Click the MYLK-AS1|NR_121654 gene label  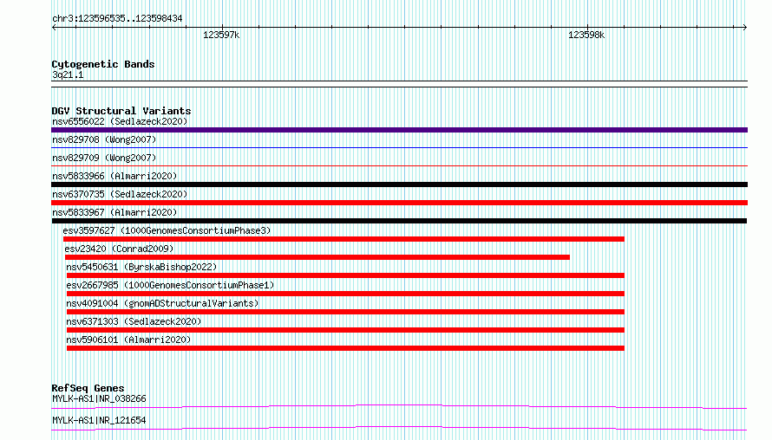point(99,420)
